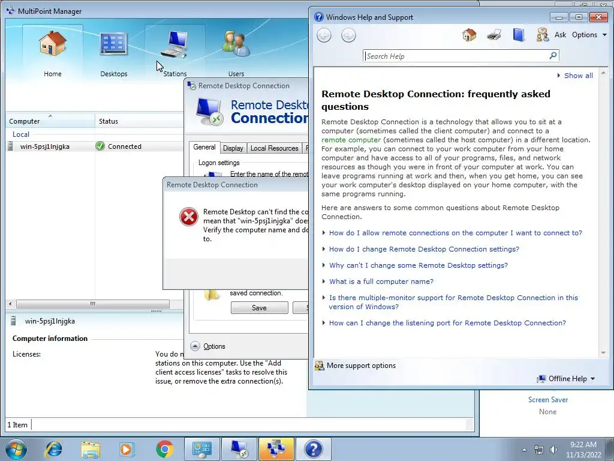Viewport: 614px width, 461px height.
Task: Show hidden icons in system tray
Action: pos(524,450)
